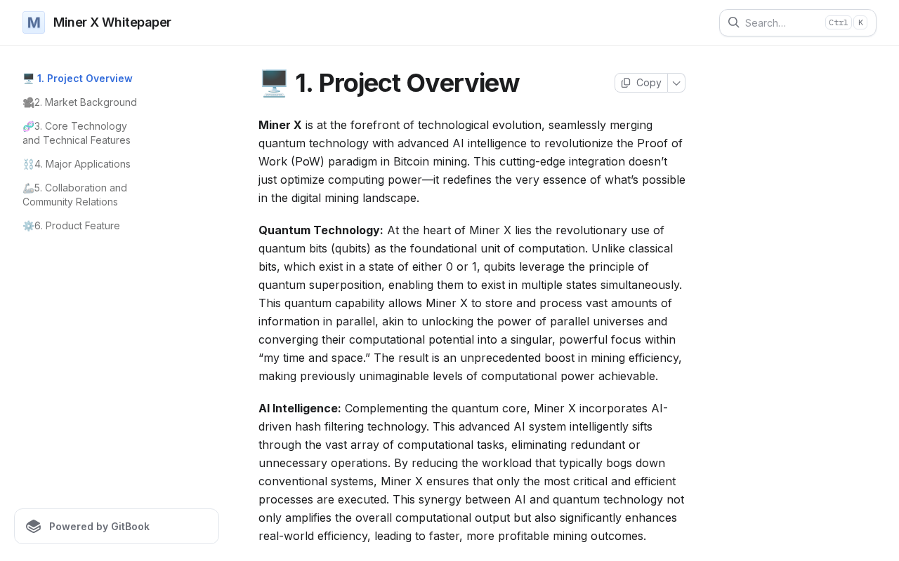Screen dimensions: 899x561
Task: Expand the Copy button dropdown arrow
Action: point(676,83)
